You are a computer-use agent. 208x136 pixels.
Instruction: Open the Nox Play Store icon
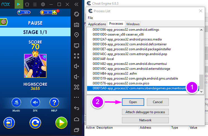(19, 4)
